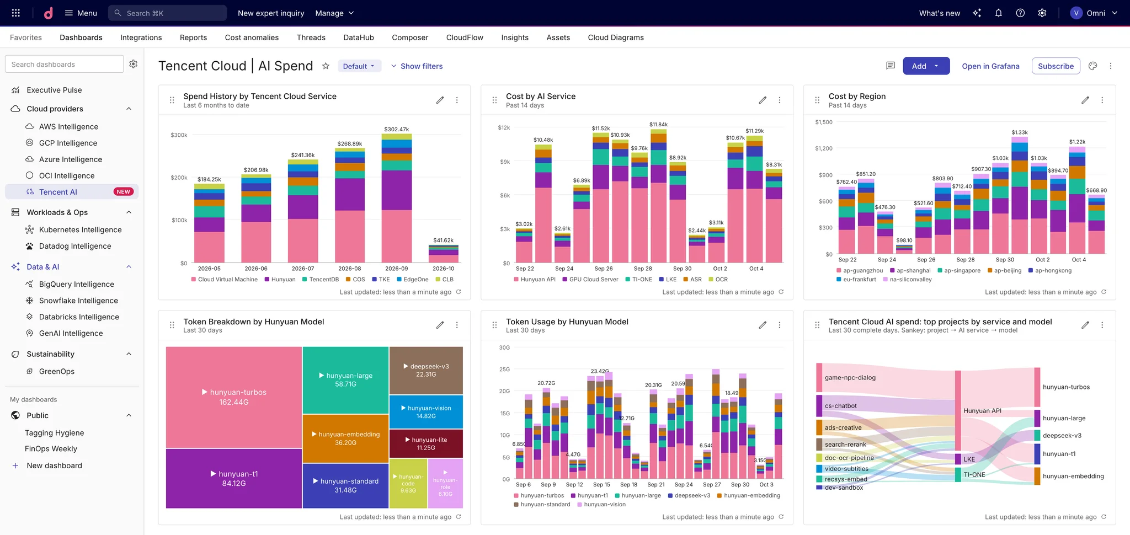This screenshot has height=535, width=1130.
Task: Collapse the Data & AI section
Action: [129, 267]
